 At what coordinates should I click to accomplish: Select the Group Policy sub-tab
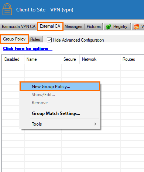point(14,39)
